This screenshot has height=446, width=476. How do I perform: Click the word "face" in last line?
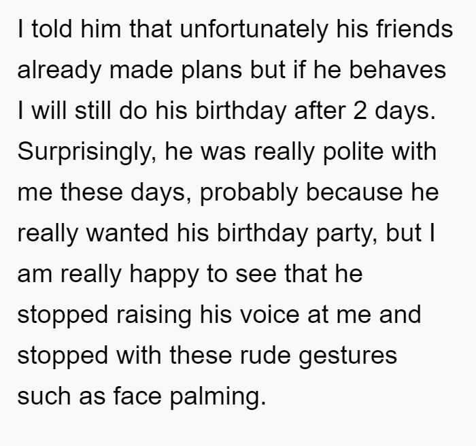pyautogui.click(x=137, y=396)
